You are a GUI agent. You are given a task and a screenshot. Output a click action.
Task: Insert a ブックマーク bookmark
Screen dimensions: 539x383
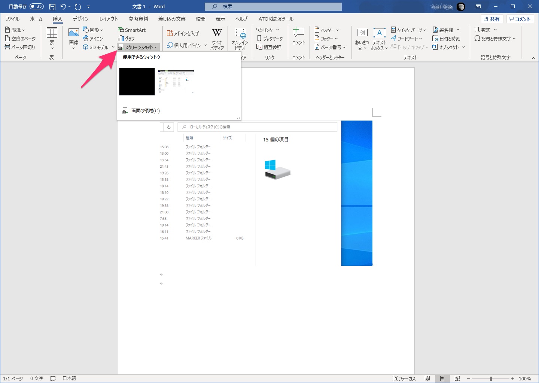coord(270,39)
